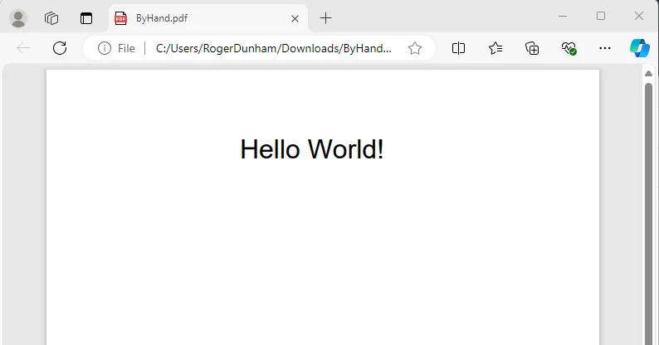Image resolution: width=659 pixels, height=345 pixels.
Task: Select the ByHand.pdf tab
Action: pyautogui.click(x=208, y=18)
